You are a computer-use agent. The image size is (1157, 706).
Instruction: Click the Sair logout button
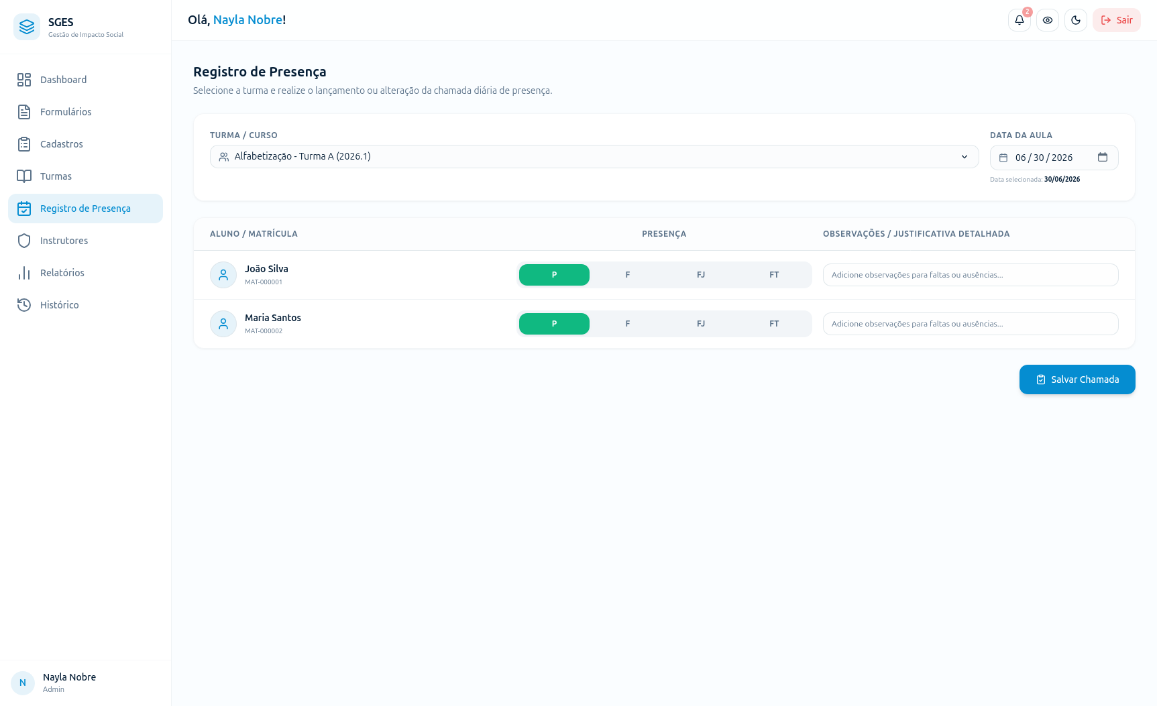[x=1117, y=20]
